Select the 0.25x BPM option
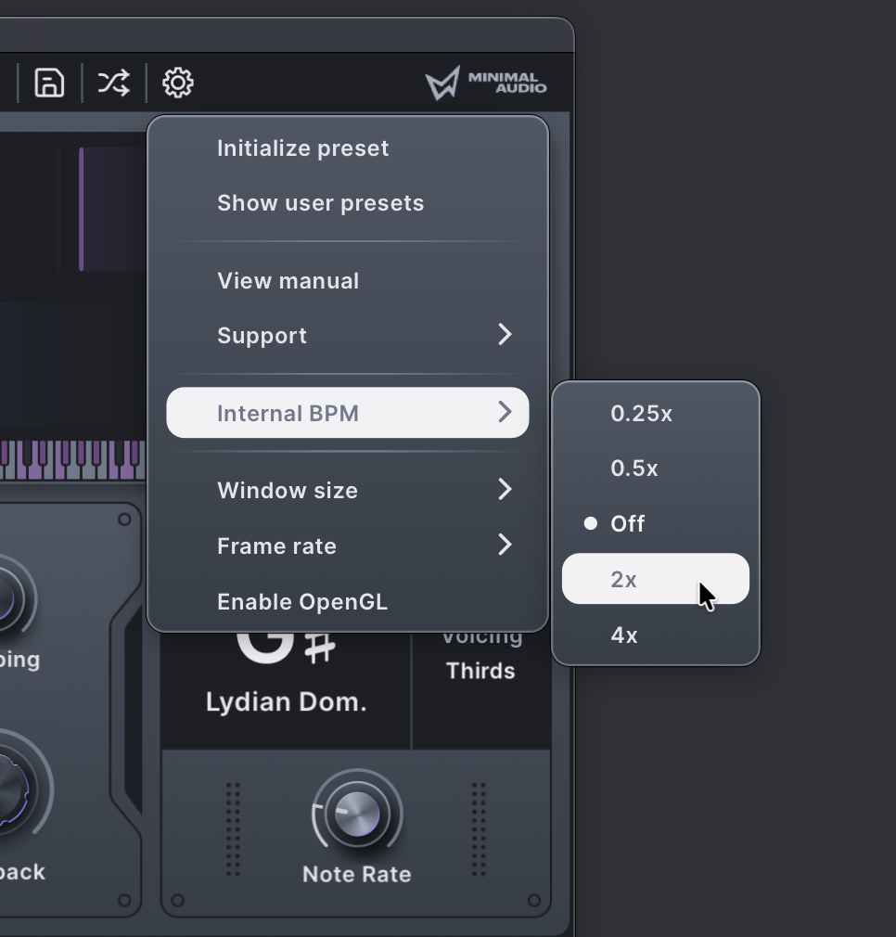The height and width of the screenshot is (937, 896). tap(641, 414)
